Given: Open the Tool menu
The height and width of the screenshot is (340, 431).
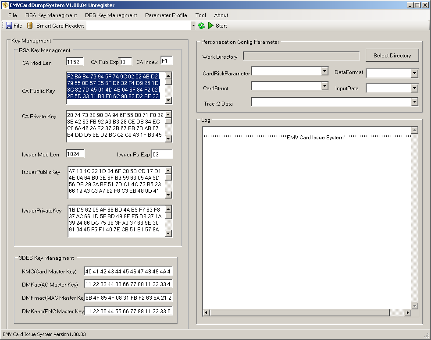Looking at the screenshot, I should click(x=200, y=15).
